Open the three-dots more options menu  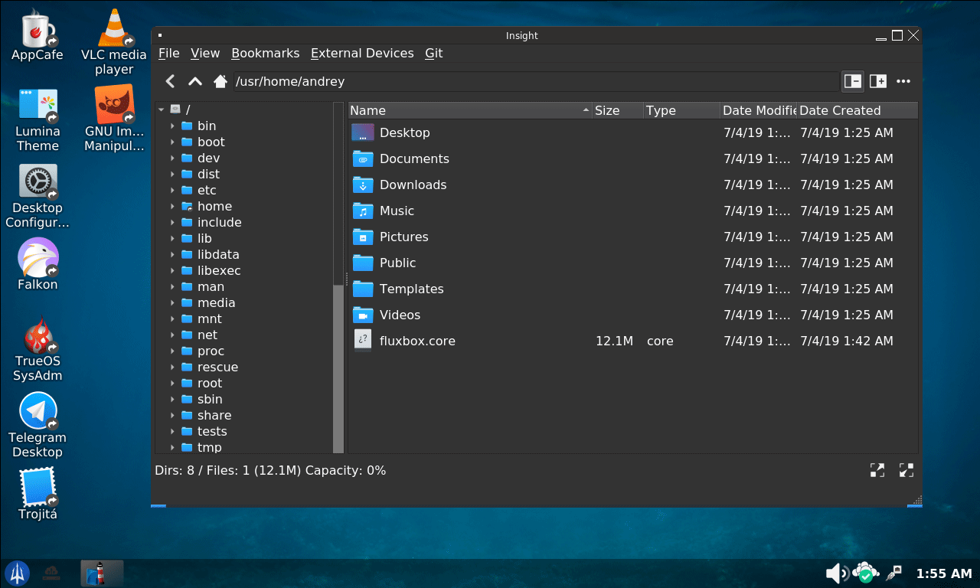(903, 81)
